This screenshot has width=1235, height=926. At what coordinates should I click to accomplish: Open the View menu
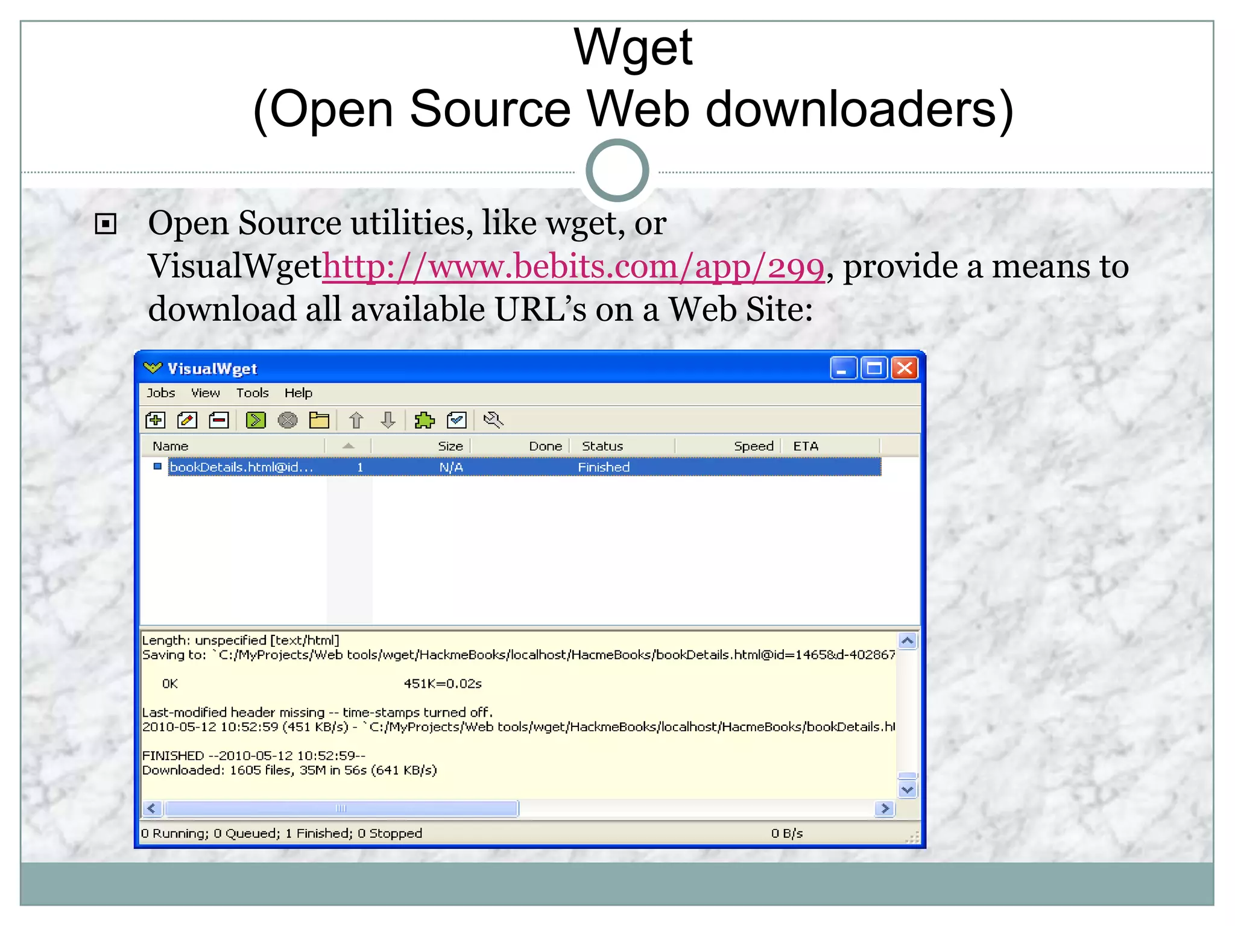coord(205,393)
